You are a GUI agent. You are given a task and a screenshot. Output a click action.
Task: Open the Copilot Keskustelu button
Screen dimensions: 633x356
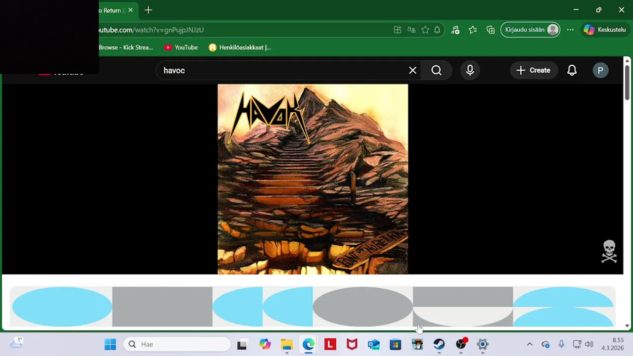click(x=604, y=30)
